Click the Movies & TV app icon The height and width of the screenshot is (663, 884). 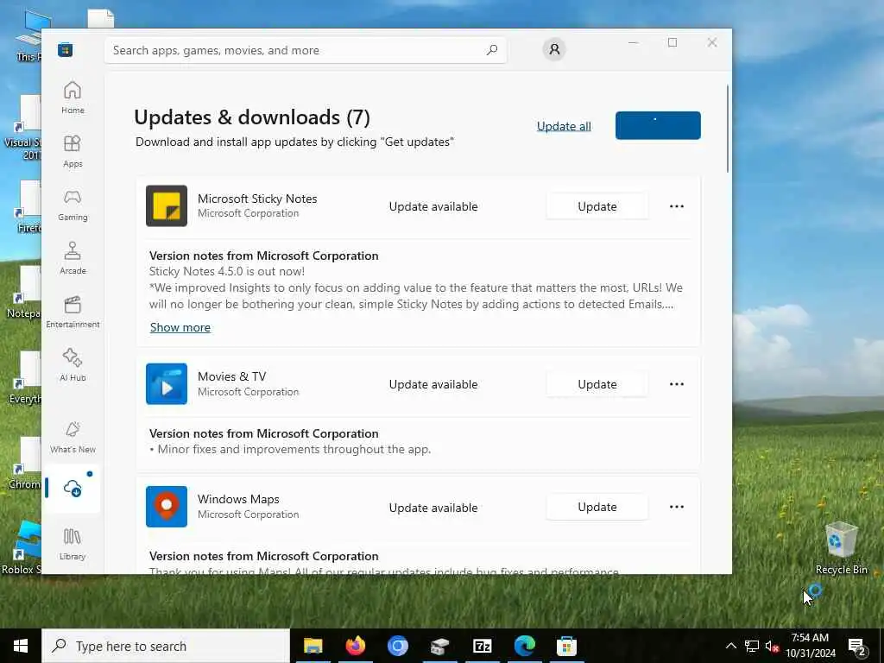(167, 384)
